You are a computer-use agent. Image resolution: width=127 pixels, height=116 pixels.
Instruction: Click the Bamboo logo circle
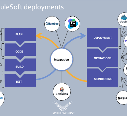pos(52,24)
